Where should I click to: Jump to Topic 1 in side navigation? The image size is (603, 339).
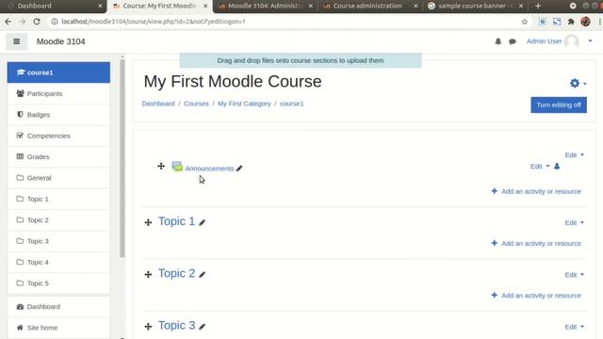(58, 199)
